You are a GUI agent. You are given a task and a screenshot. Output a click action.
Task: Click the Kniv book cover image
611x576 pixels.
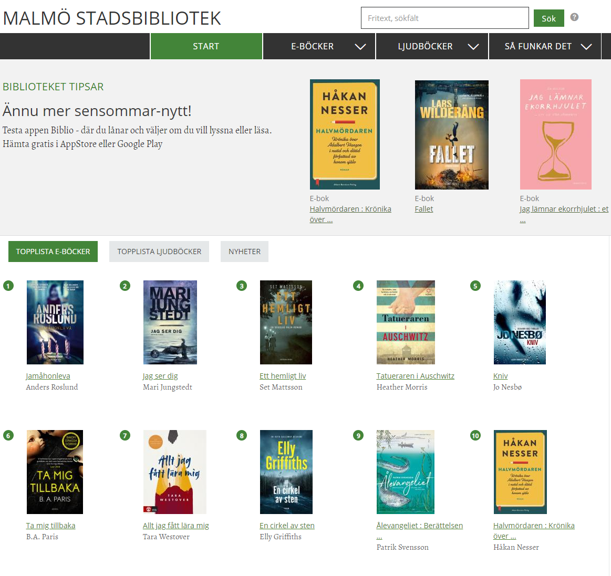(x=520, y=322)
